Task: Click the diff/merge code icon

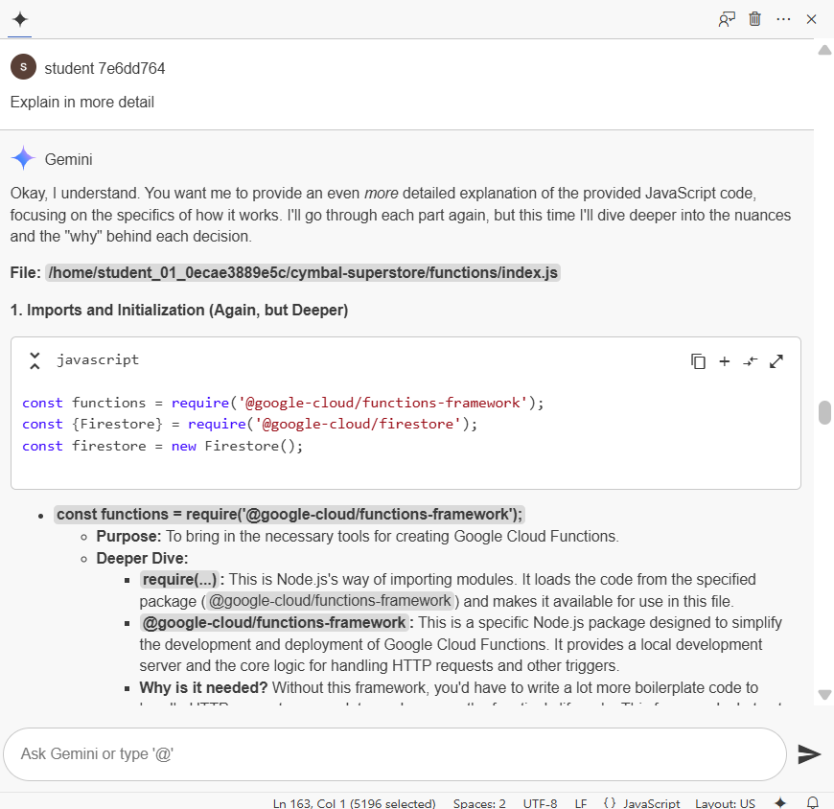Action: click(x=750, y=361)
